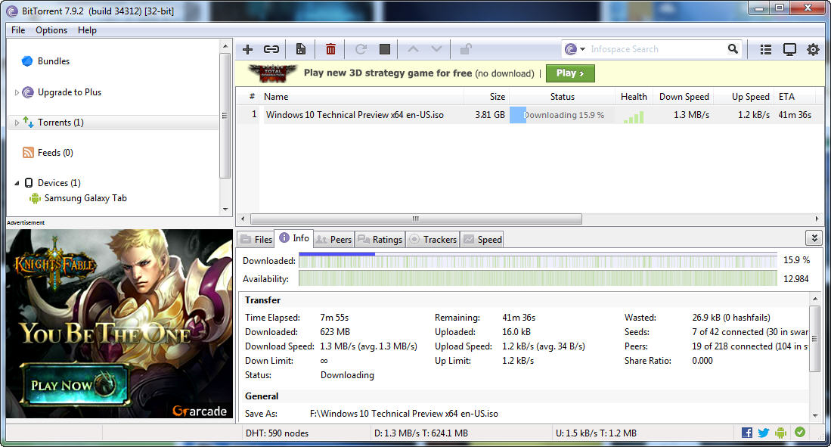This screenshot has width=831, height=447.
Task: Open the search provider dropdown arrow
Action: 582,49
